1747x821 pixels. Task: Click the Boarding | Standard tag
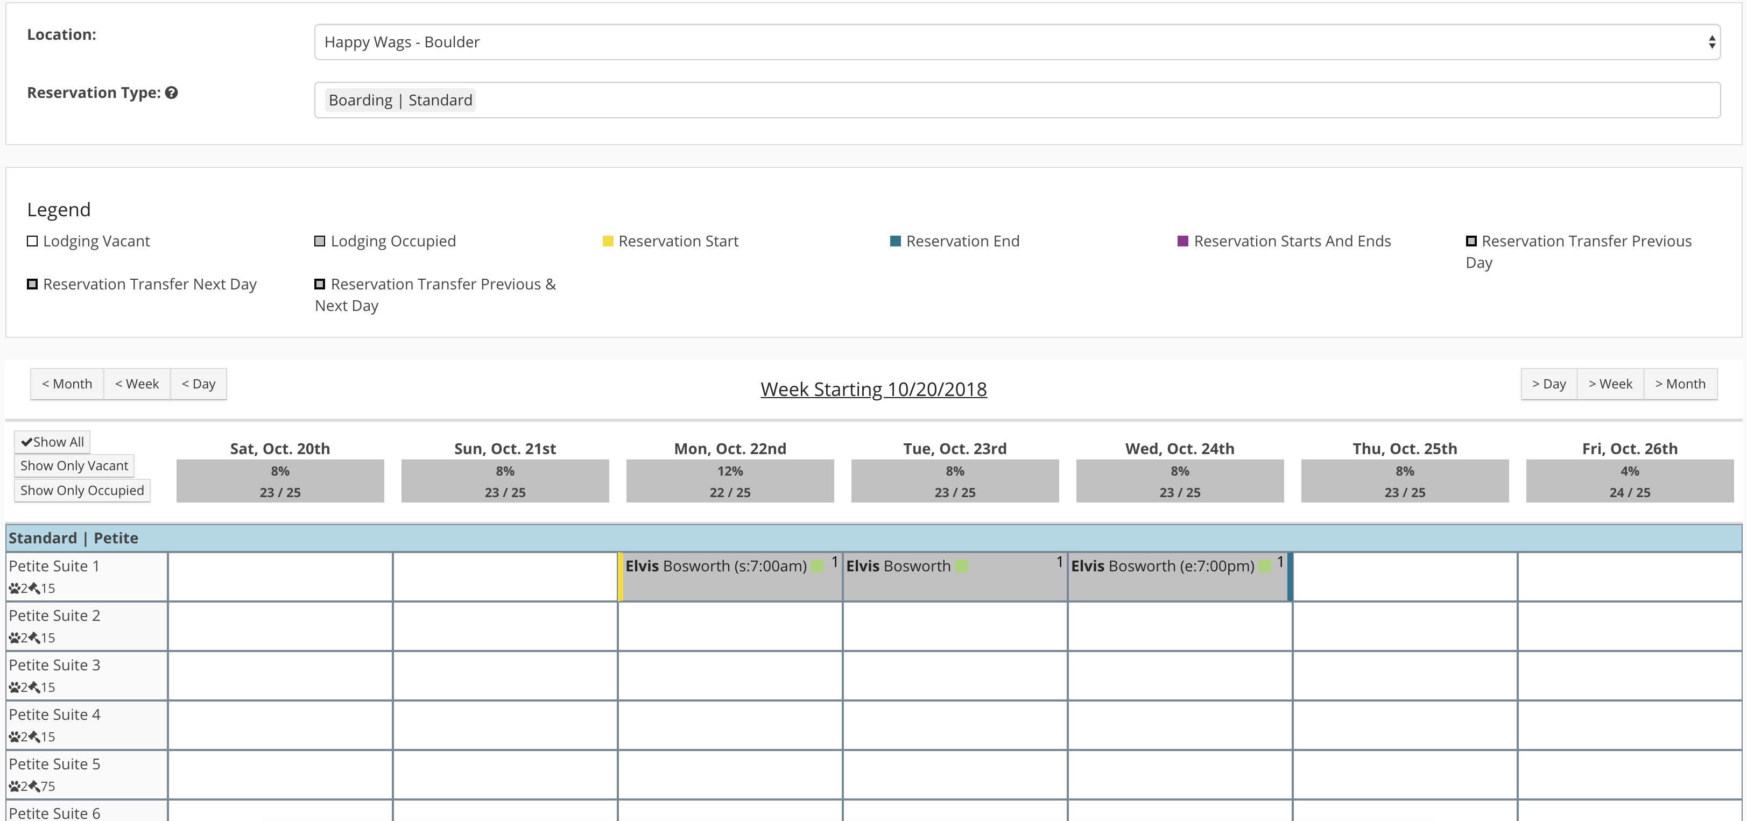pyautogui.click(x=400, y=100)
